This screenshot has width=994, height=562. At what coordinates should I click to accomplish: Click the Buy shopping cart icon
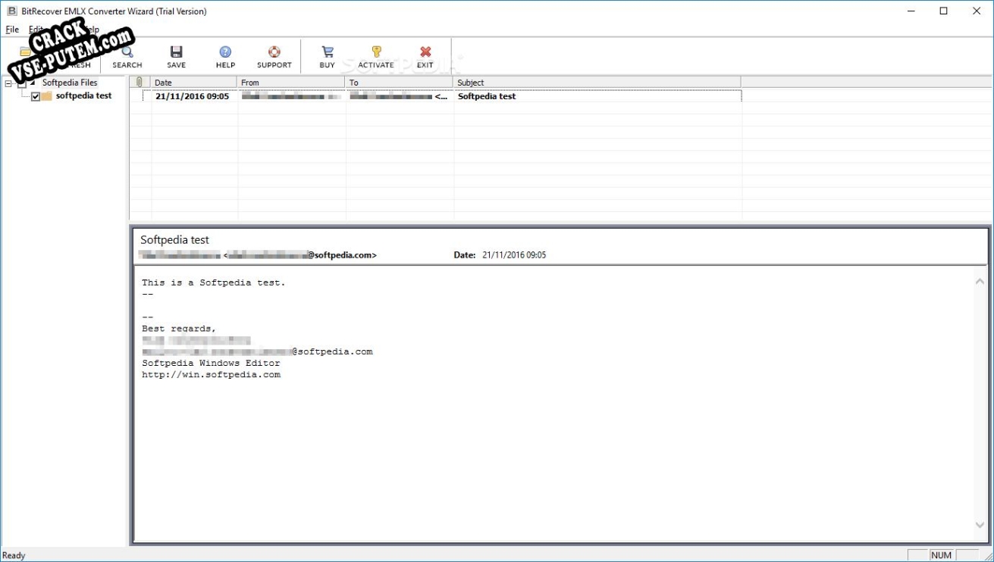pyautogui.click(x=327, y=52)
